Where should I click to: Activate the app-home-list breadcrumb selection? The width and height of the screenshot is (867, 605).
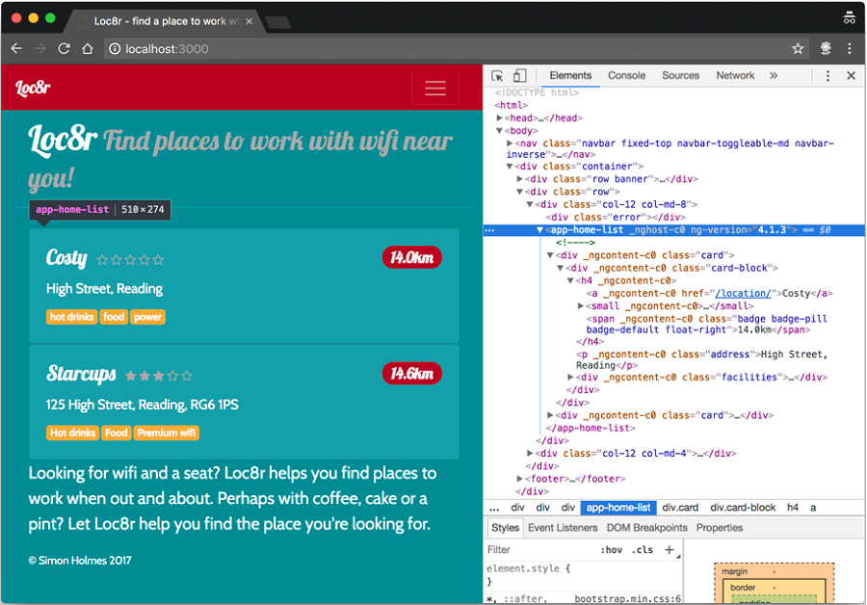pyautogui.click(x=618, y=507)
